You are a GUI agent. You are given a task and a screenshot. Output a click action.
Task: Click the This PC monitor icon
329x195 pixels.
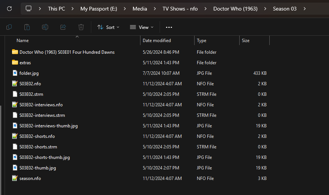[29, 9]
